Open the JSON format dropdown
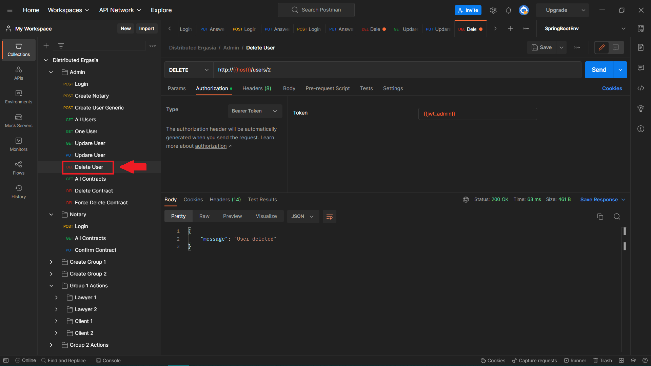Image resolution: width=651 pixels, height=366 pixels. point(303,217)
